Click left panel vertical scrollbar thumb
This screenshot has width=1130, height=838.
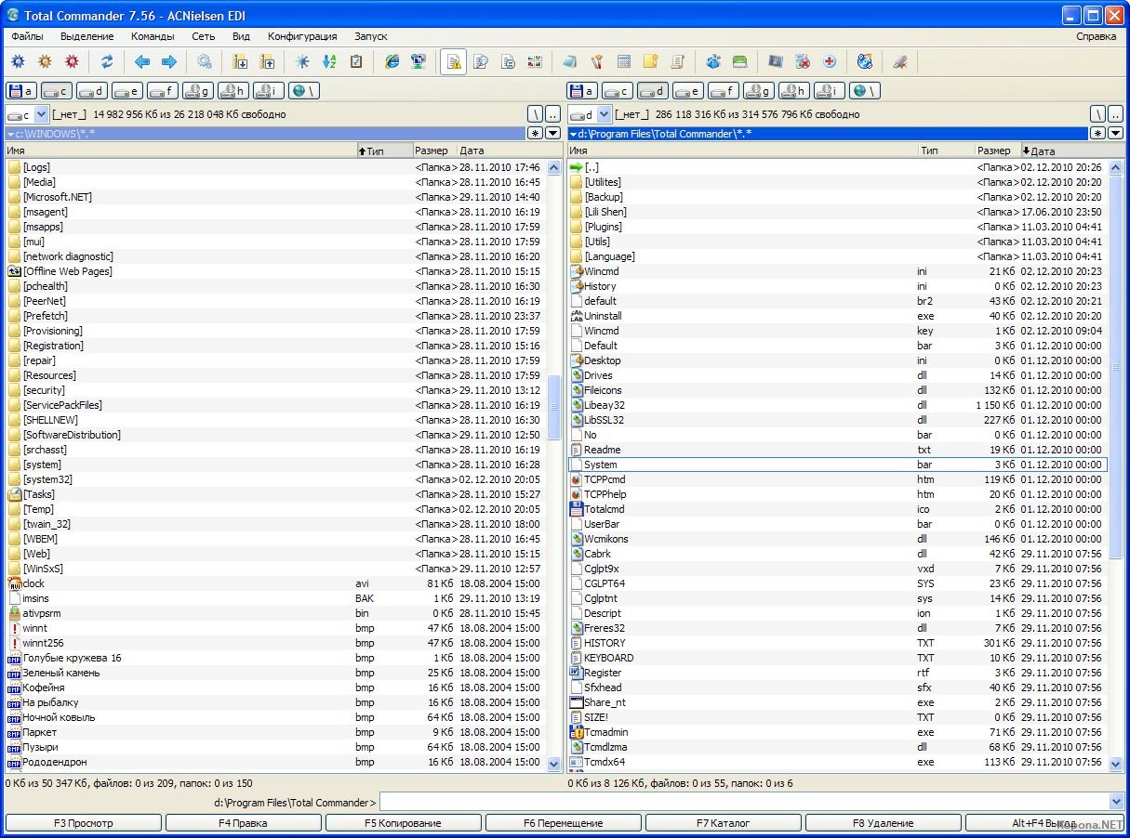pos(554,408)
